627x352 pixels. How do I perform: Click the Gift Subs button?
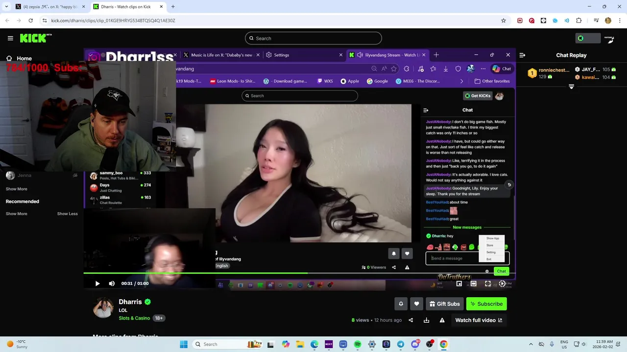point(444,304)
